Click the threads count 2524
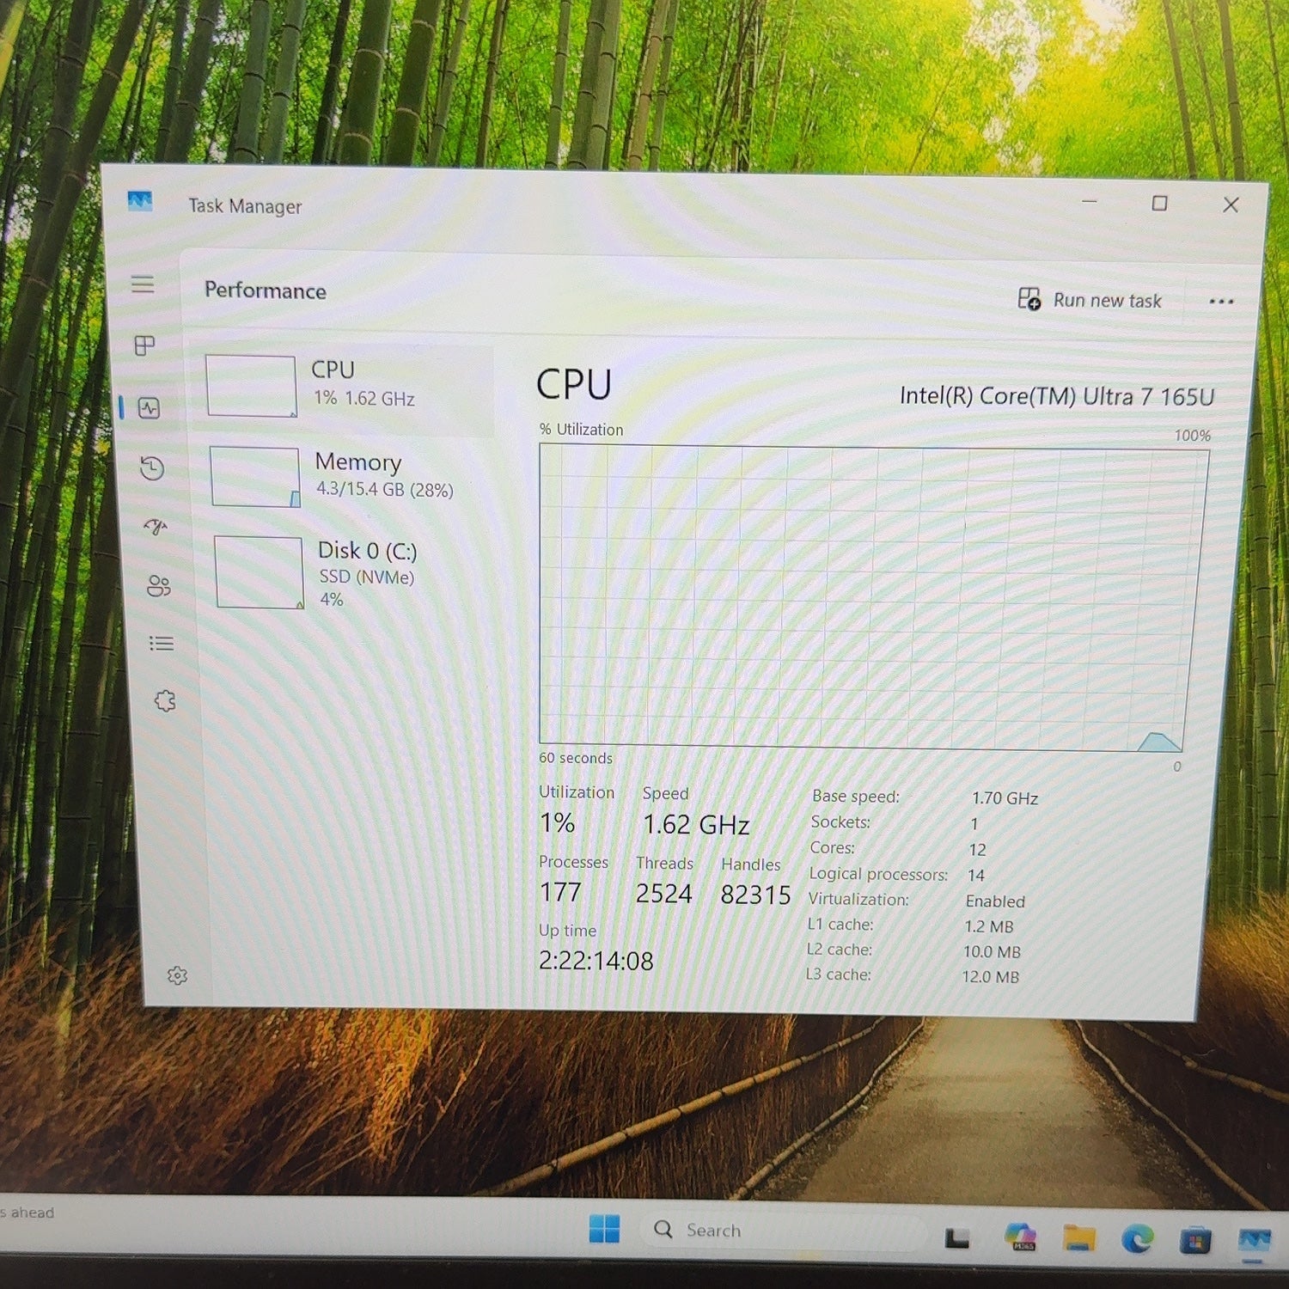 tap(663, 894)
